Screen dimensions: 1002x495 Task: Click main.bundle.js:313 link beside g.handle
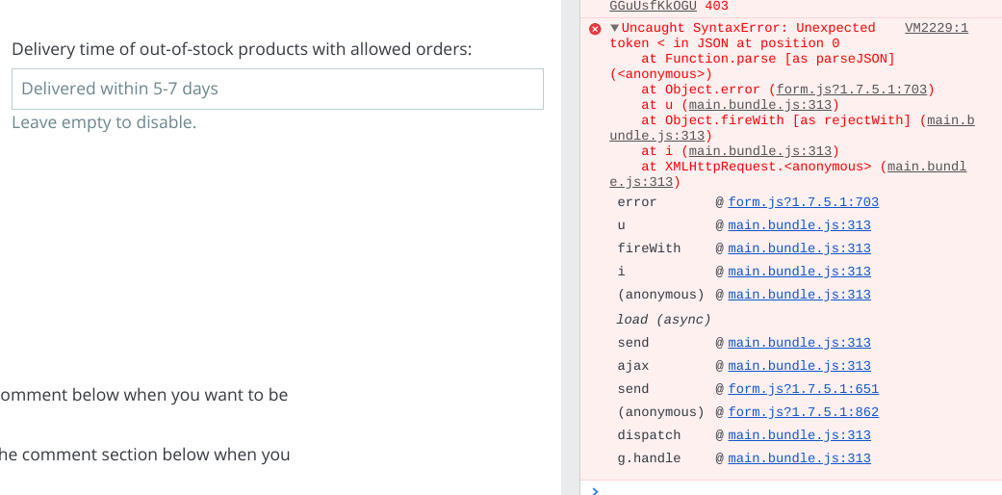coord(800,458)
